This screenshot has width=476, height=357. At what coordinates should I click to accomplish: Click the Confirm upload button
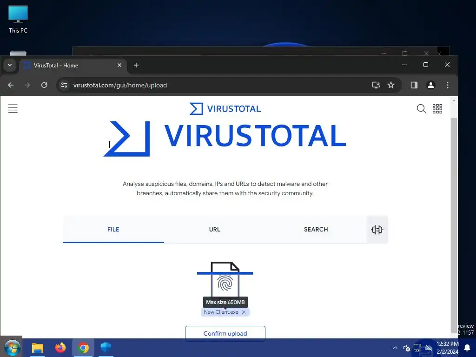pos(225,333)
